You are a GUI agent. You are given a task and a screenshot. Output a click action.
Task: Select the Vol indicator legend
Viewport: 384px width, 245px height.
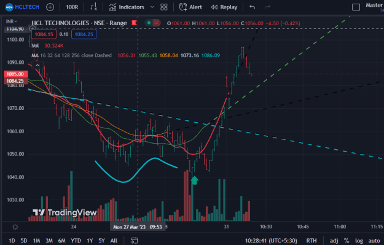(x=35, y=46)
